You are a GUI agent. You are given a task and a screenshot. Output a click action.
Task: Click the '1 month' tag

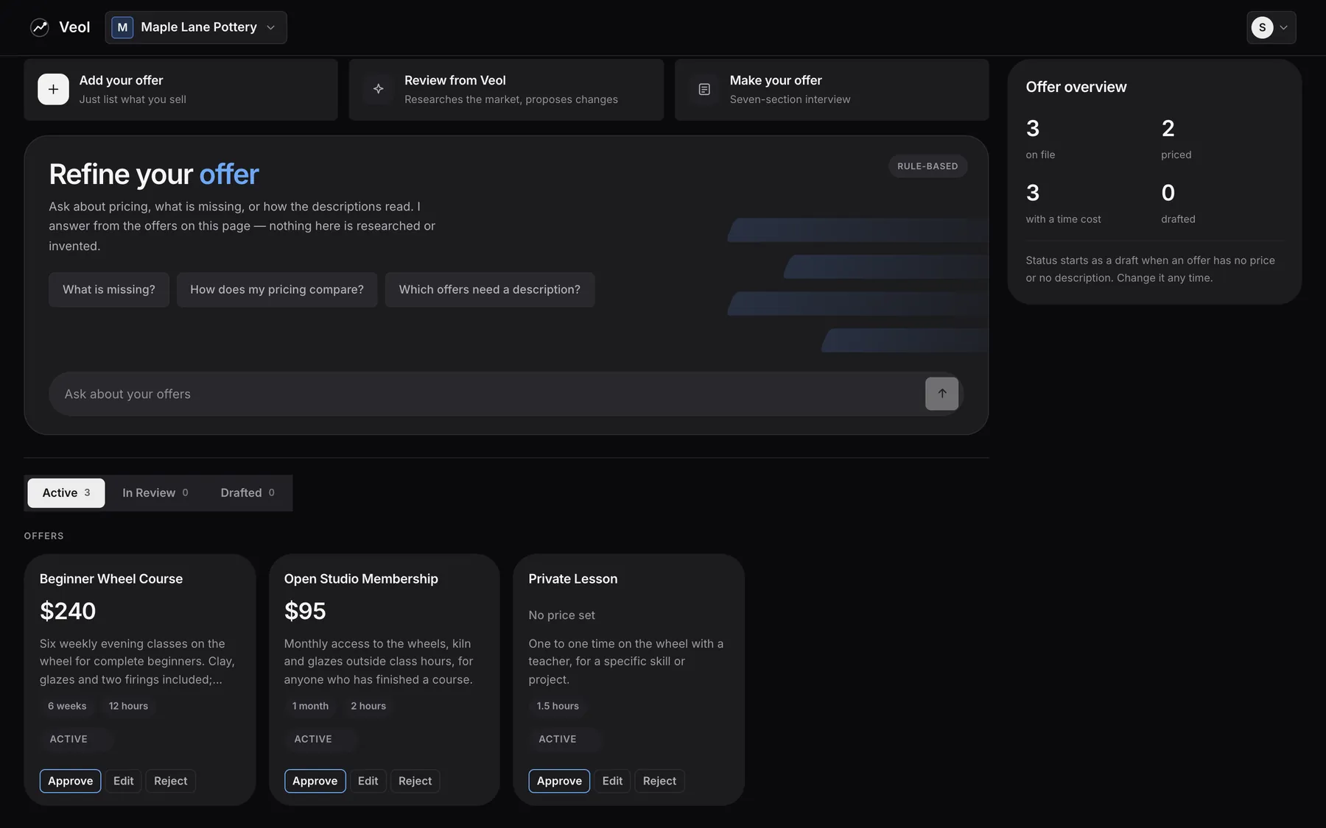point(310,707)
